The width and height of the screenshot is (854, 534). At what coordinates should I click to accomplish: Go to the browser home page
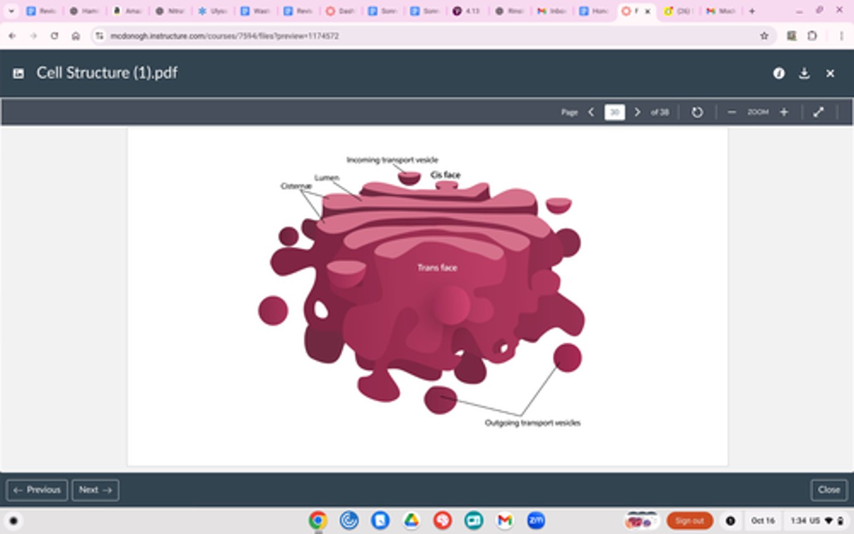pyautogui.click(x=76, y=36)
